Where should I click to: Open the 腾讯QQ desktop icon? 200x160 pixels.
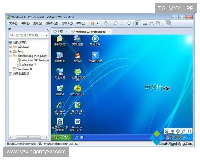(x=77, y=55)
